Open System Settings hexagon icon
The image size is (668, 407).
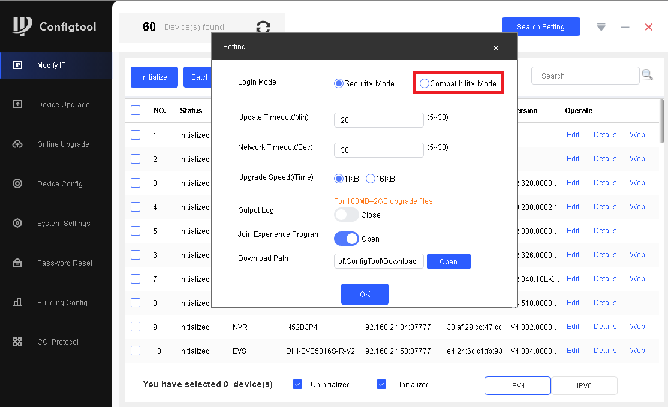click(x=17, y=224)
